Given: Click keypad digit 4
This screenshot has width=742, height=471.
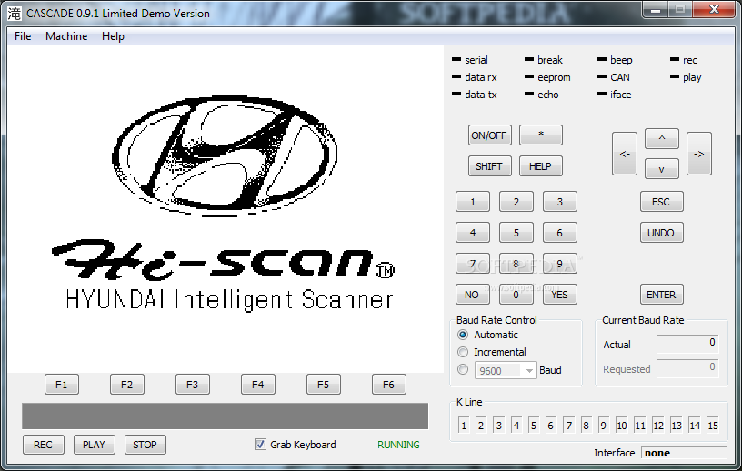Looking at the screenshot, I should (x=473, y=233).
